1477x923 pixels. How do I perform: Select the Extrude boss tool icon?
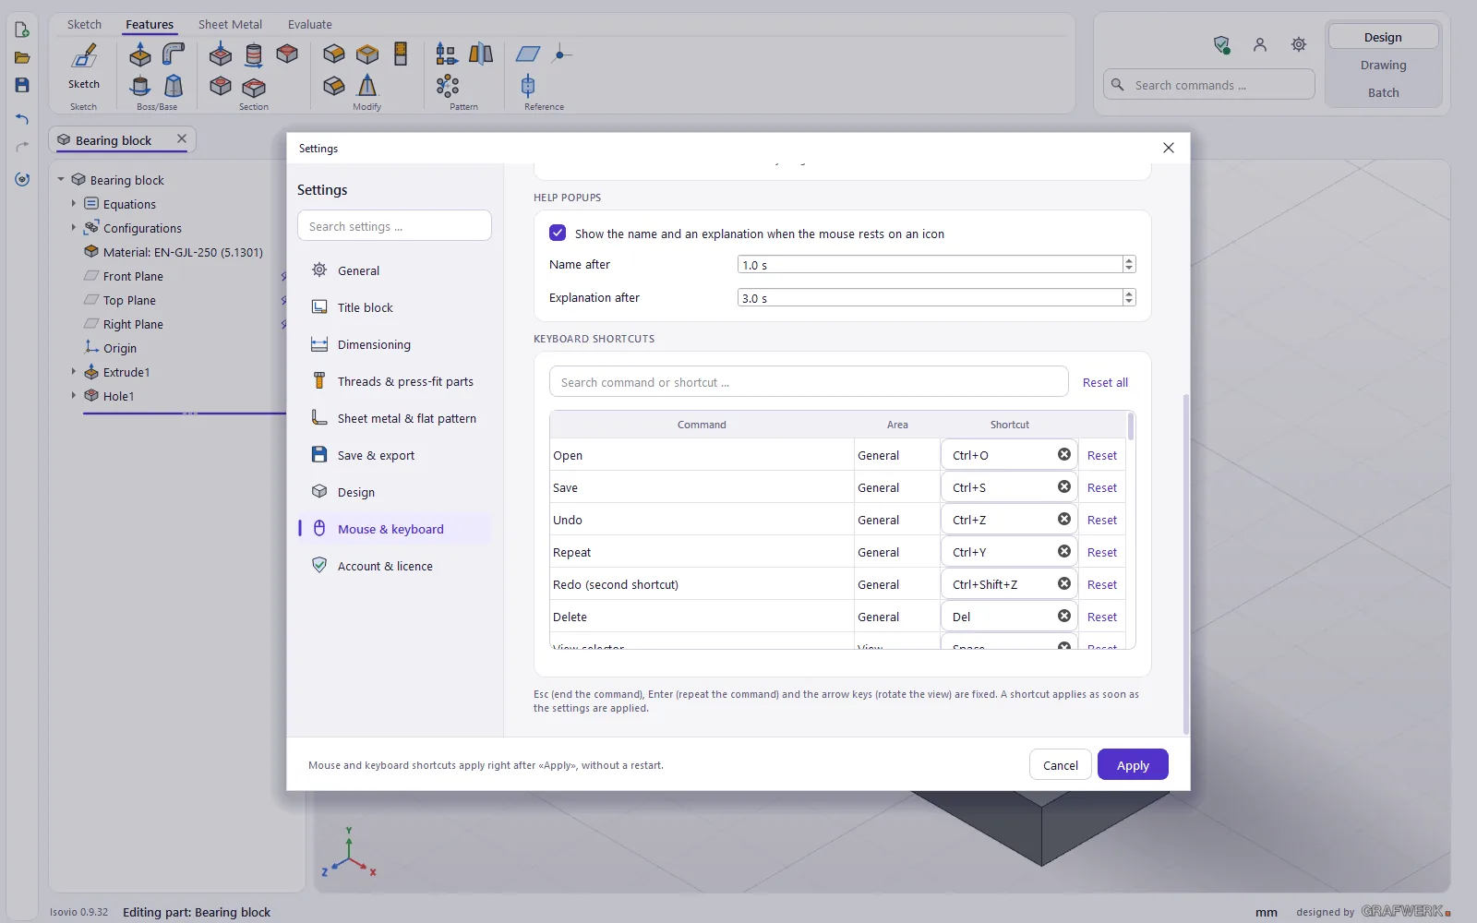pos(140,55)
